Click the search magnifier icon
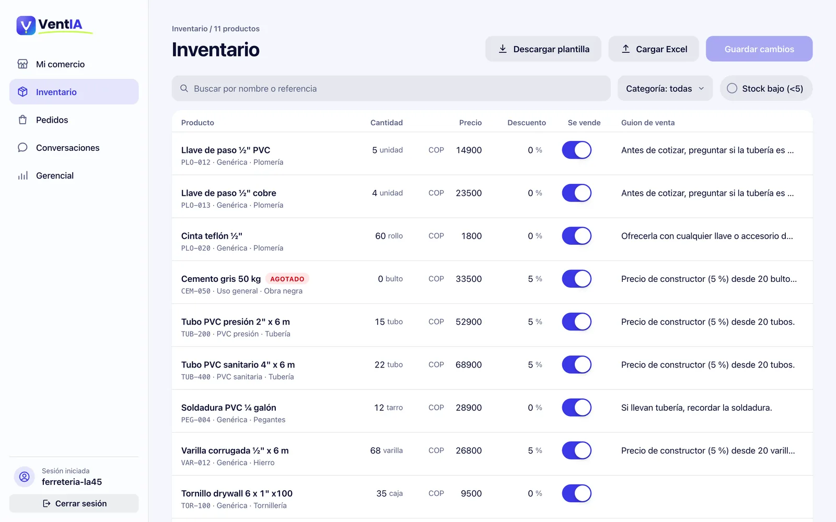Screen dimensions: 836x522 coord(184,89)
